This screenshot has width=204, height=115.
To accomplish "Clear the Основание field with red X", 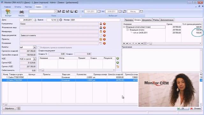I will (104, 43).
